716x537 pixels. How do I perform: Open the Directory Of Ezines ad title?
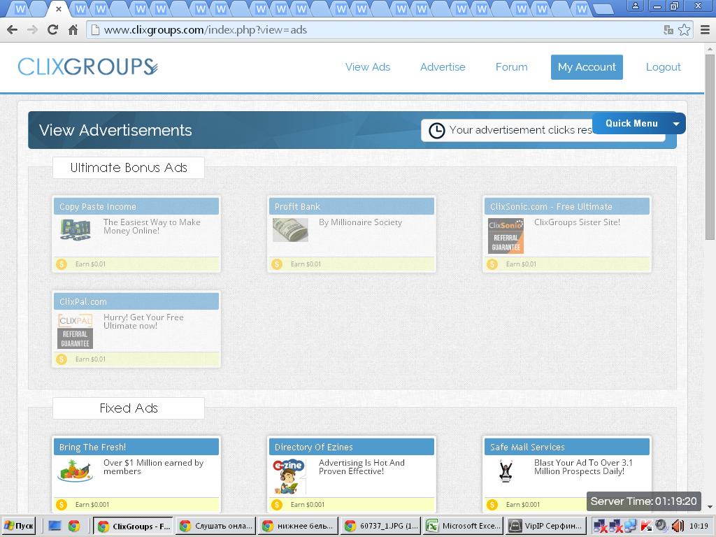click(314, 447)
